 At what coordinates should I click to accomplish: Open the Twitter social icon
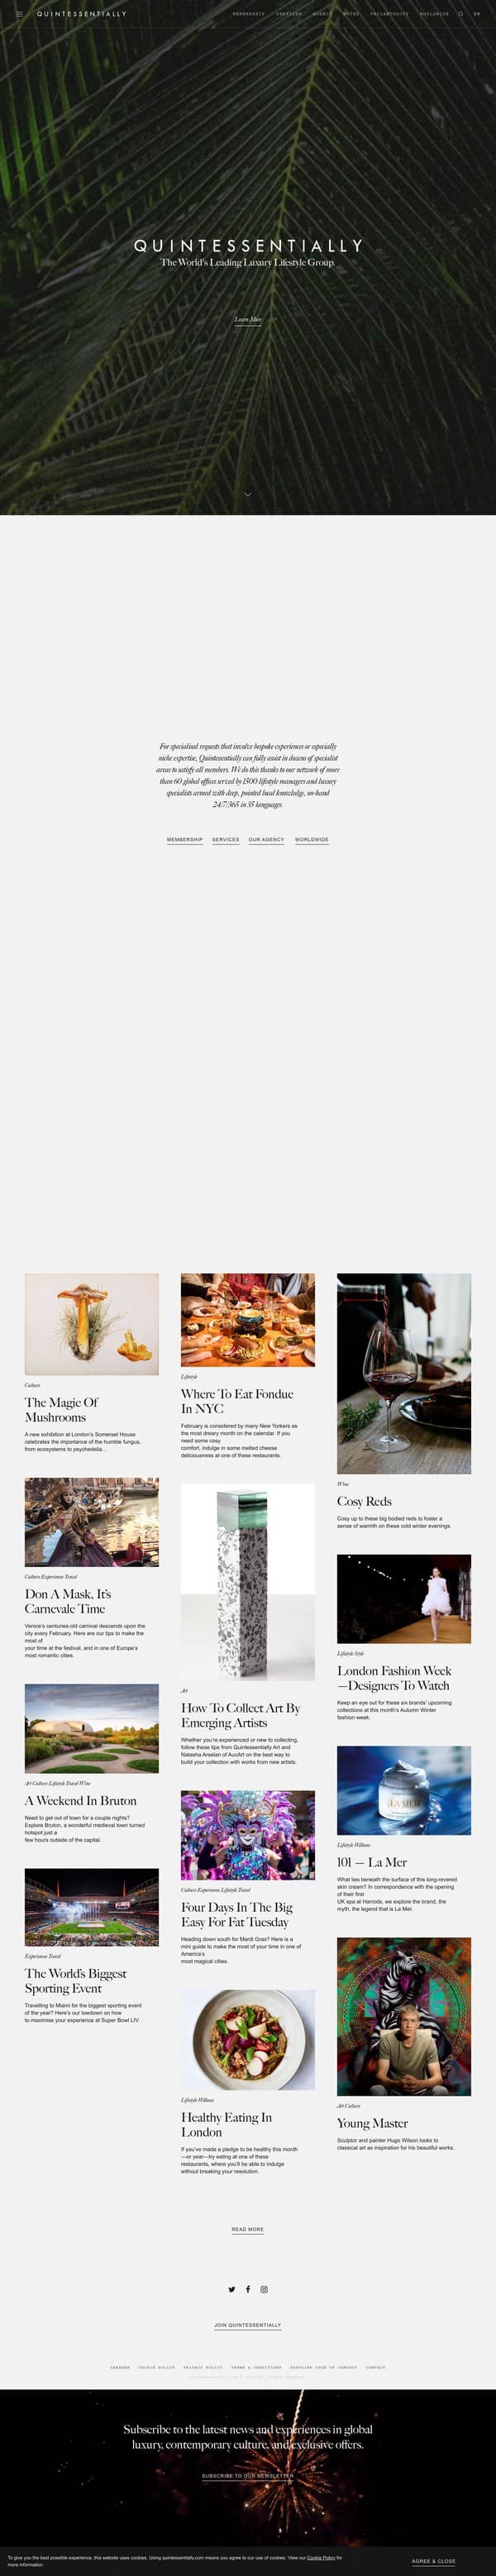pyautogui.click(x=232, y=2289)
